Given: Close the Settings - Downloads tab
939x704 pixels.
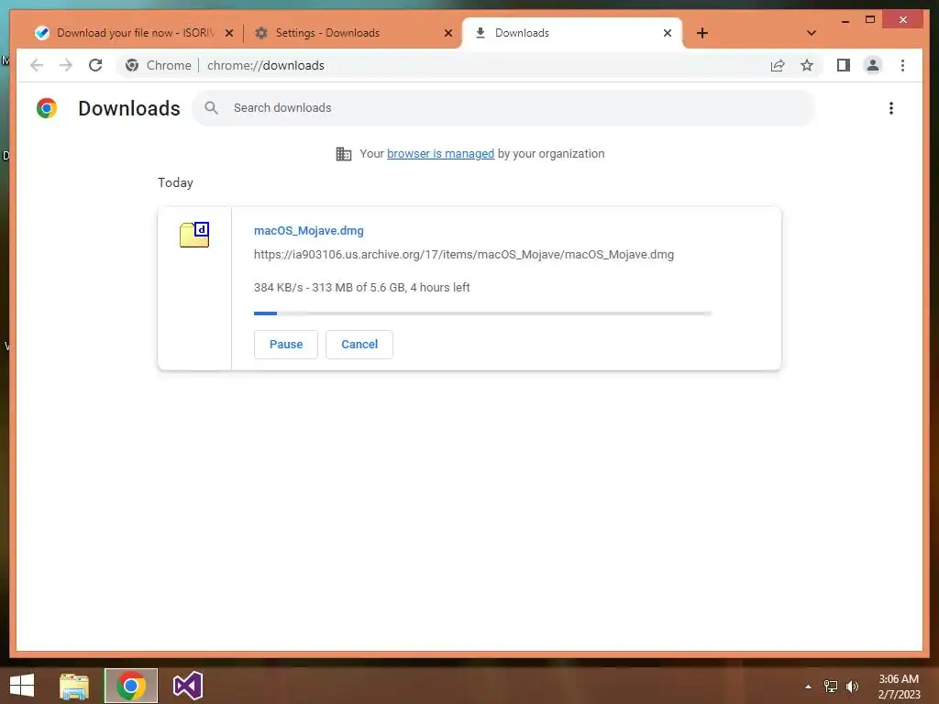Looking at the screenshot, I should click(x=447, y=33).
